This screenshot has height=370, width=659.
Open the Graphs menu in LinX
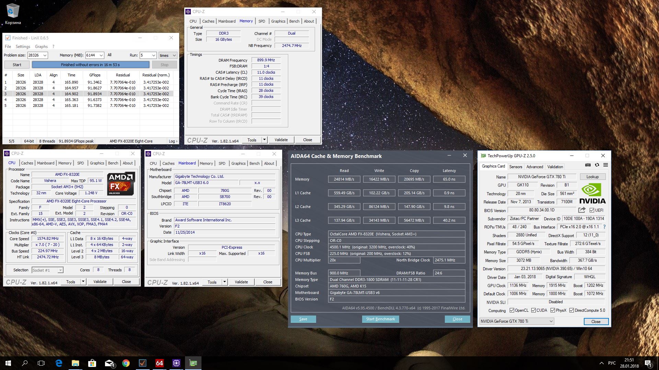tap(41, 47)
